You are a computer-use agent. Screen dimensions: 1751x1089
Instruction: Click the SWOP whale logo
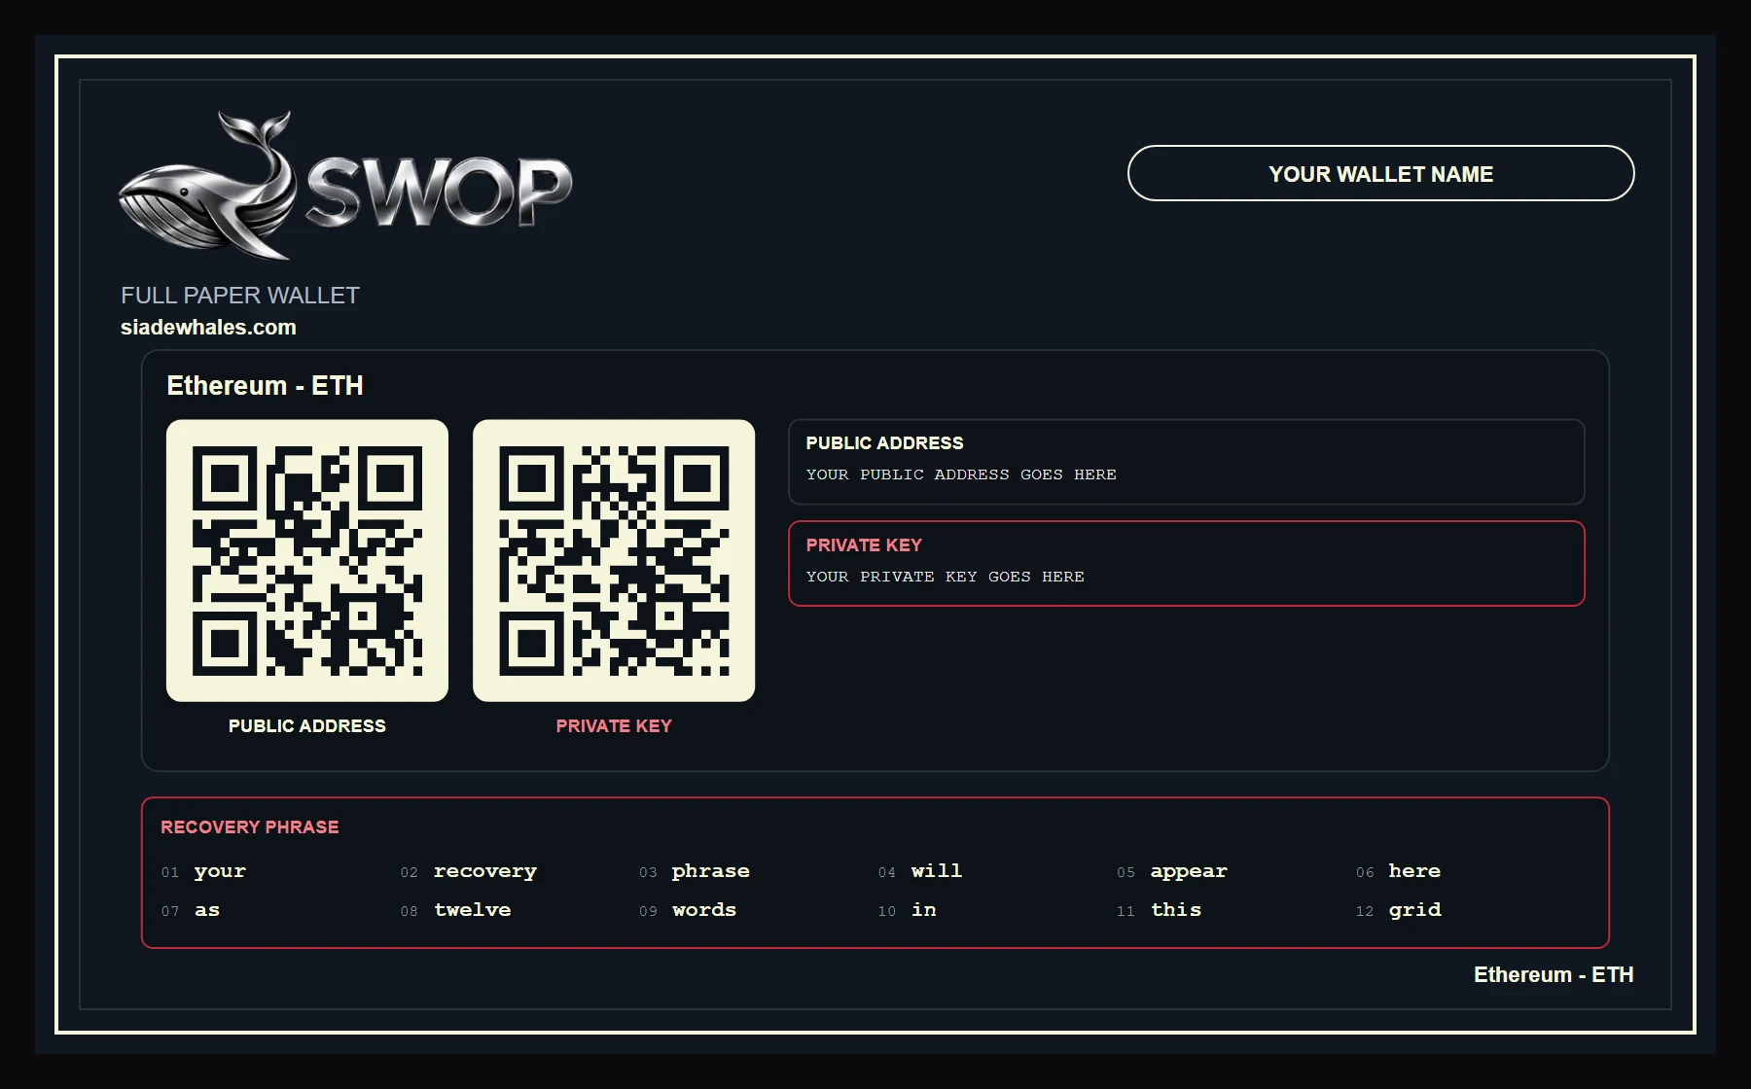(x=344, y=185)
